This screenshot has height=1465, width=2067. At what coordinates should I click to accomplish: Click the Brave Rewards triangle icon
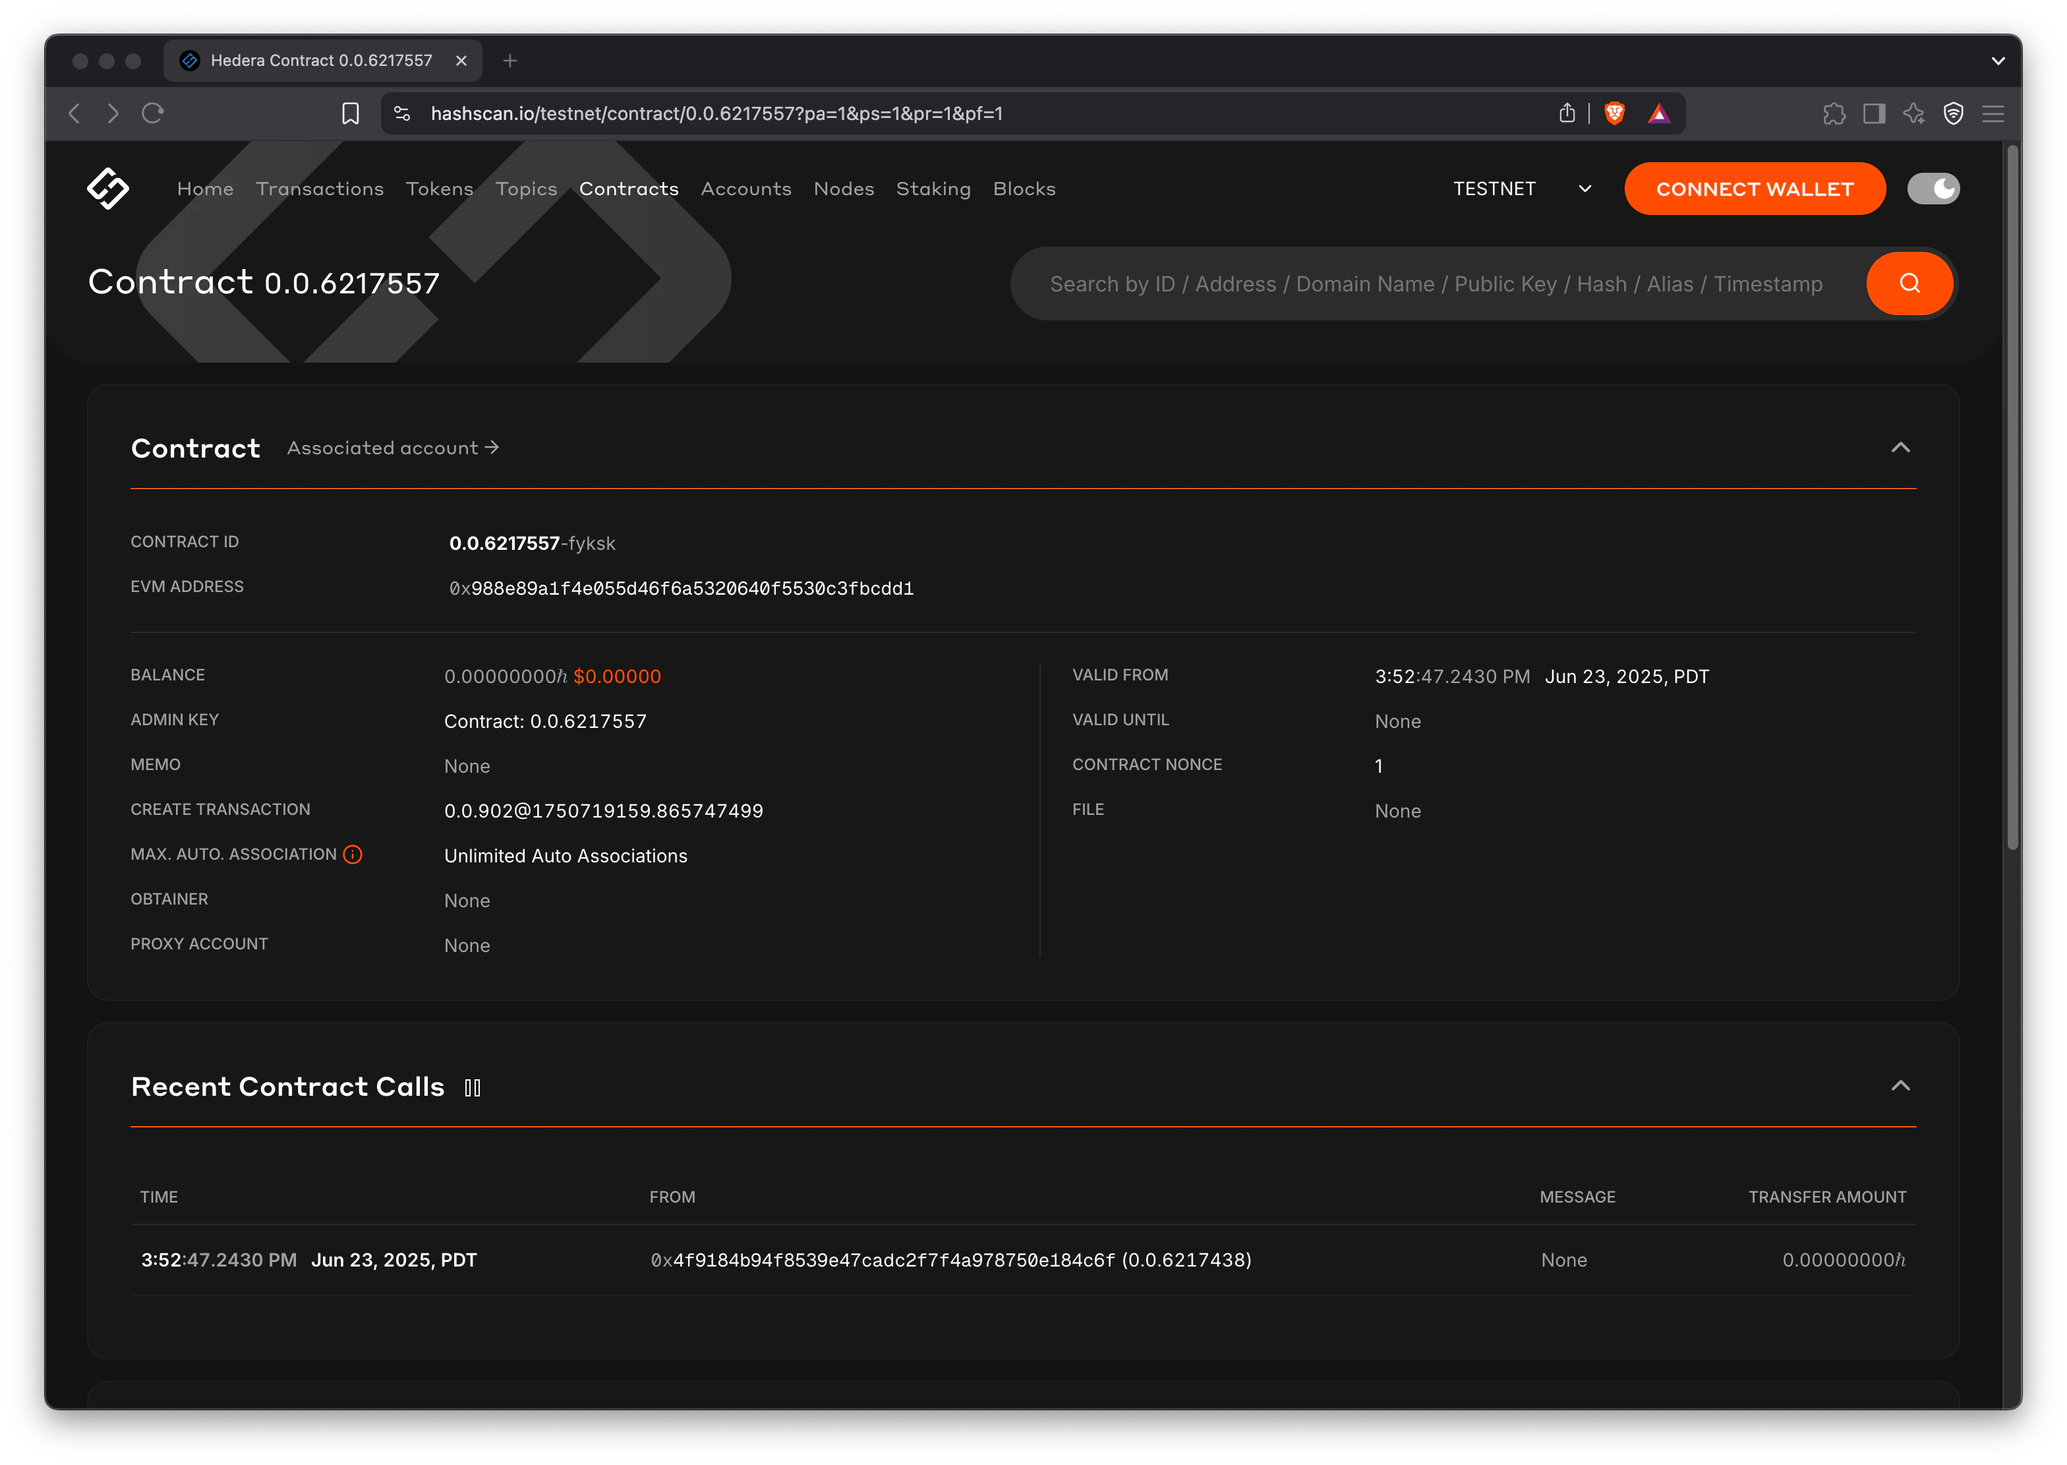click(x=1658, y=113)
